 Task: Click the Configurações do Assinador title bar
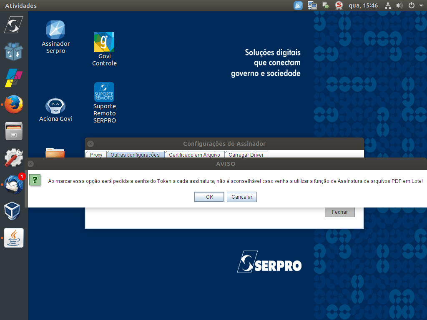pos(224,144)
